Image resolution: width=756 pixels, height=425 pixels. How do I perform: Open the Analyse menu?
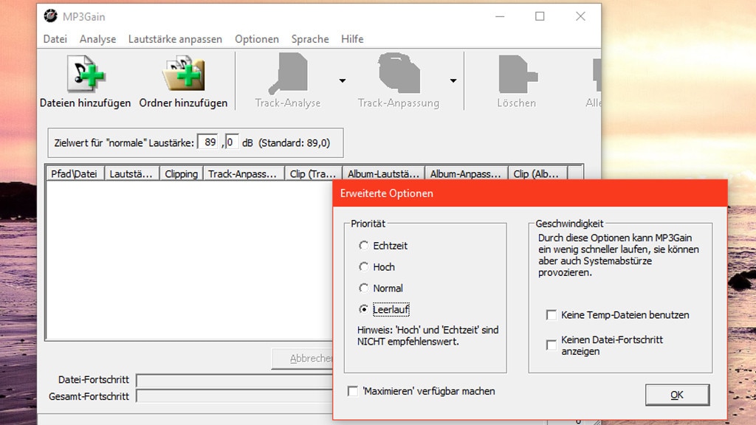pos(98,39)
